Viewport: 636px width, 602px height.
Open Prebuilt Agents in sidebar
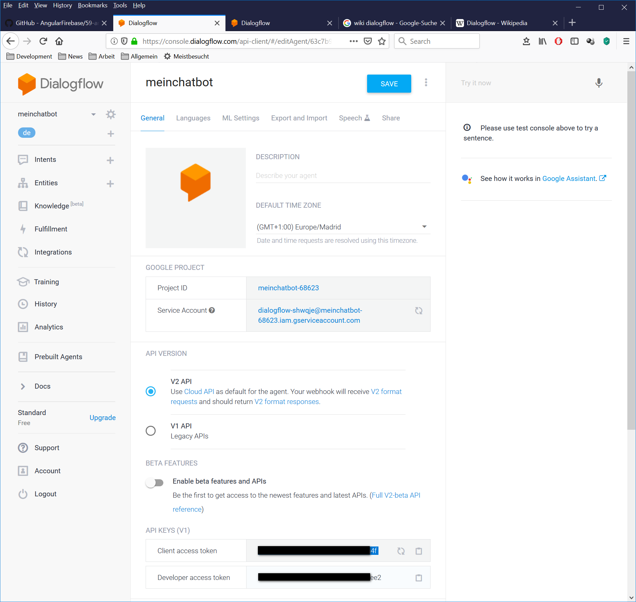(x=58, y=357)
